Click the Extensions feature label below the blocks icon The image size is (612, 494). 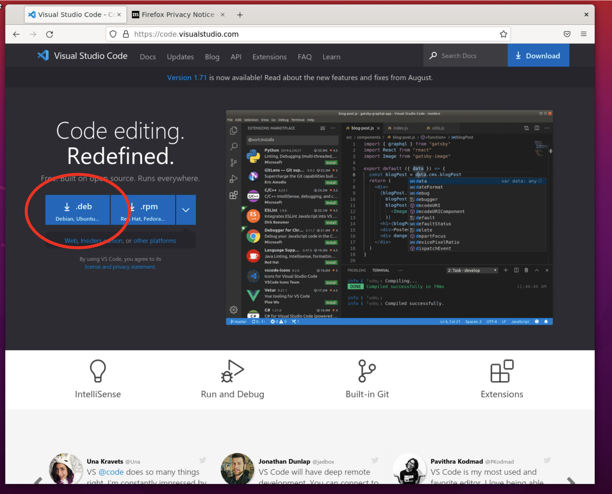tap(502, 394)
